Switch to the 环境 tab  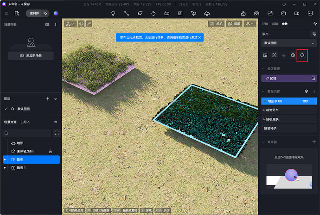265,24
